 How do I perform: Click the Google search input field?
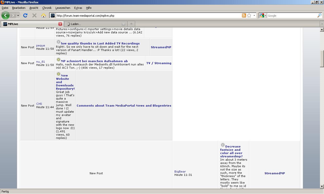(291, 15)
